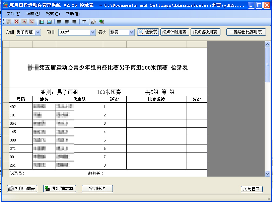Select the cell with number 101
This screenshot has height=202, width=273.
[x=21, y=115]
